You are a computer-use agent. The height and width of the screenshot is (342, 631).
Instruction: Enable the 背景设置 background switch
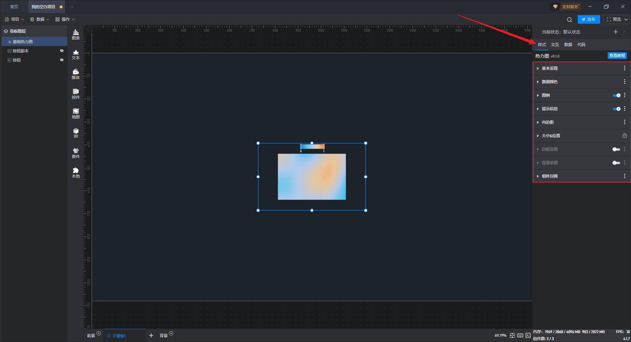(616, 163)
